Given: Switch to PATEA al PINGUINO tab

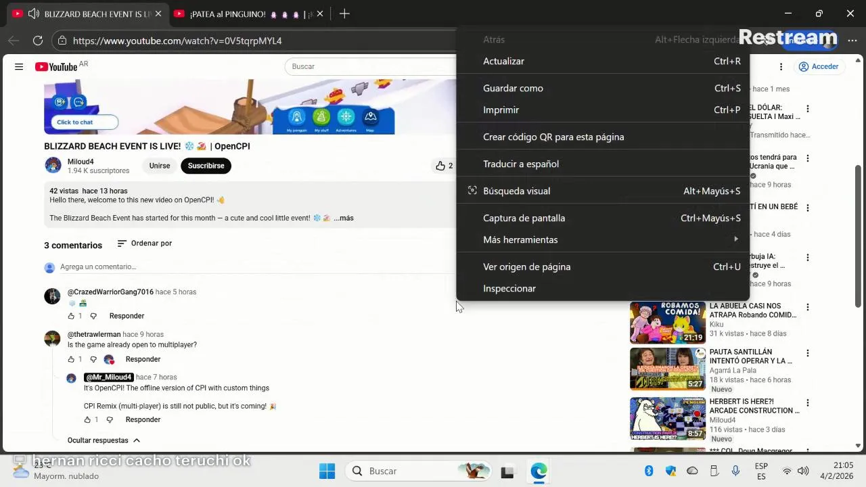Looking at the screenshot, I should click(x=248, y=14).
